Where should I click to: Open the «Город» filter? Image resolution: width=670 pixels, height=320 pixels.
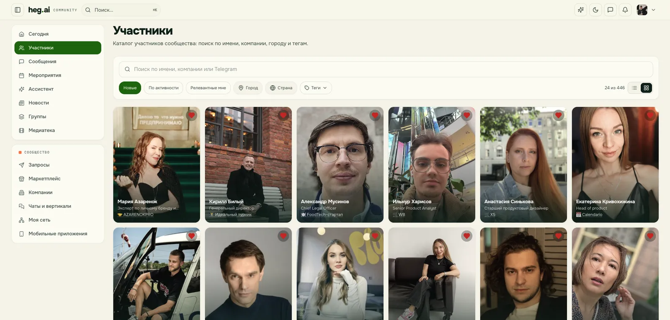click(x=248, y=88)
